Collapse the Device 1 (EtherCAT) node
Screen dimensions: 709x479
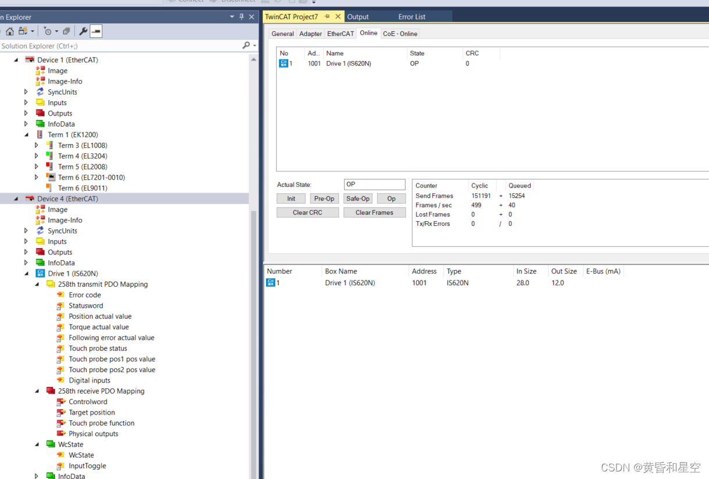point(15,60)
